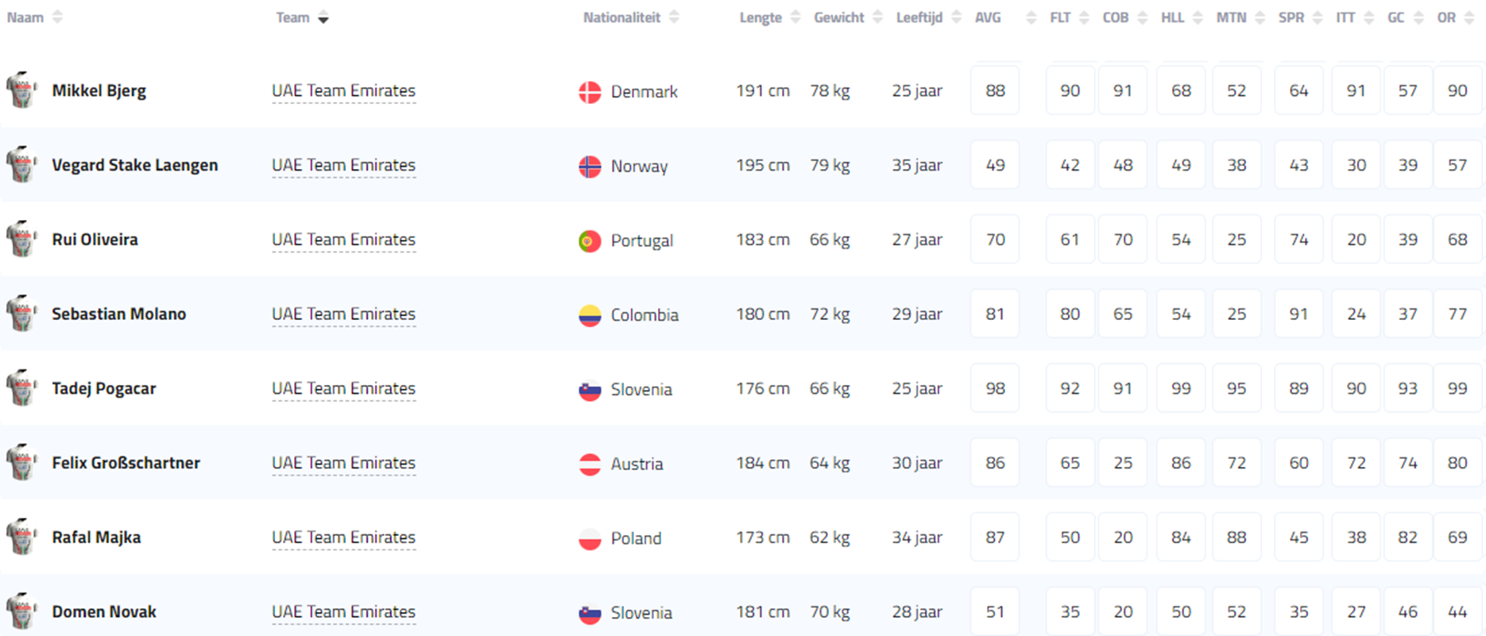The width and height of the screenshot is (1486, 636).
Task: Click the Colombia flag icon
Action: [590, 315]
